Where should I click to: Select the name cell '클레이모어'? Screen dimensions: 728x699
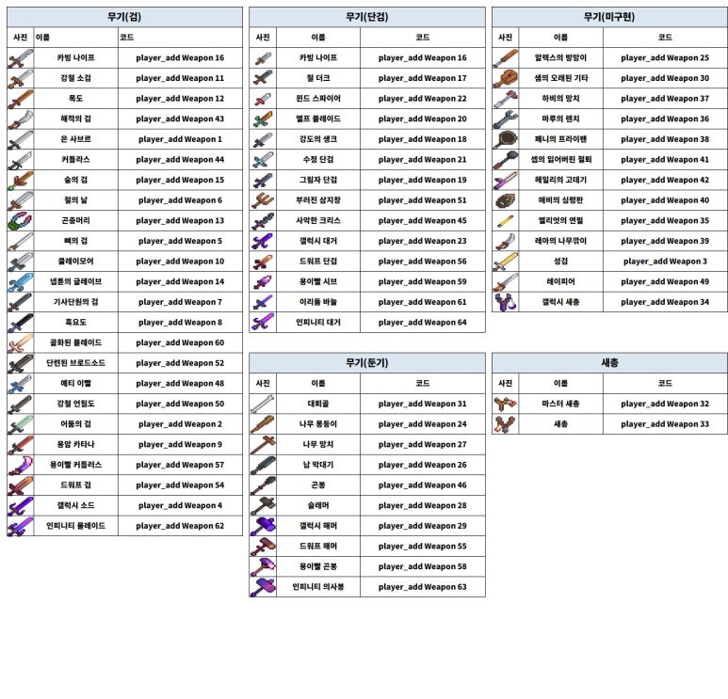click(x=75, y=262)
